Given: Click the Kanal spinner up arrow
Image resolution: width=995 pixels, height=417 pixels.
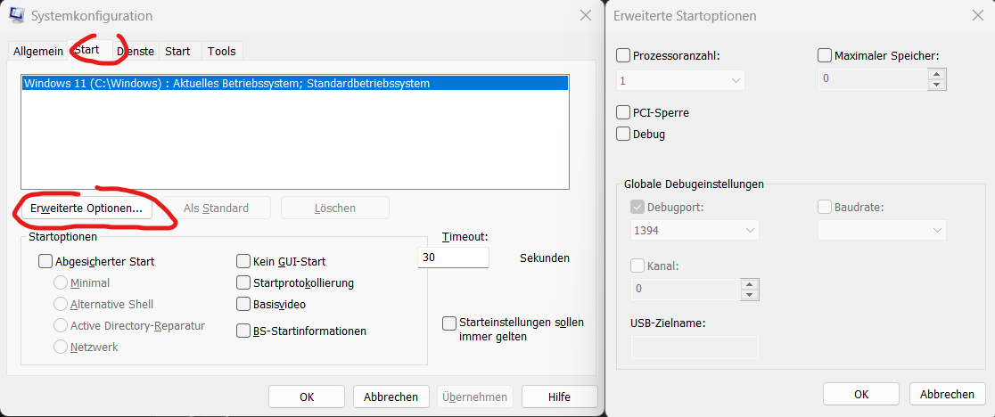Looking at the screenshot, I should 750,283.
